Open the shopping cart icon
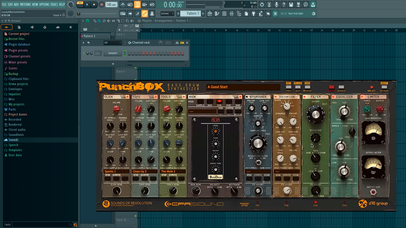406x228 pixels. point(275,14)
